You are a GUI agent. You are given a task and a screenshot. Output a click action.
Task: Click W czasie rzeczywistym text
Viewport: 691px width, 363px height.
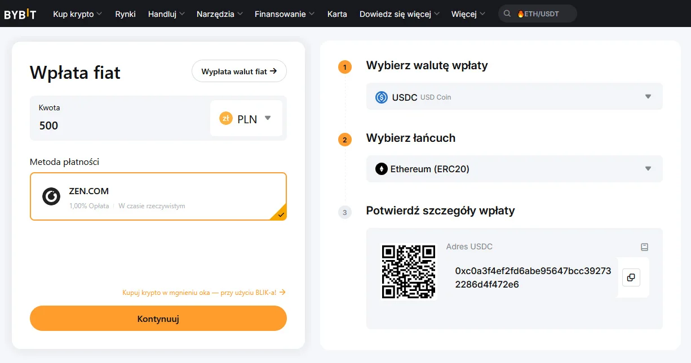click(152, 206)
